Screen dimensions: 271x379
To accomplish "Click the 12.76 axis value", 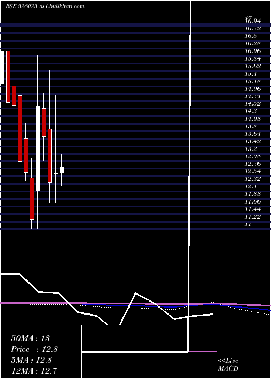I will pos(253,164).
